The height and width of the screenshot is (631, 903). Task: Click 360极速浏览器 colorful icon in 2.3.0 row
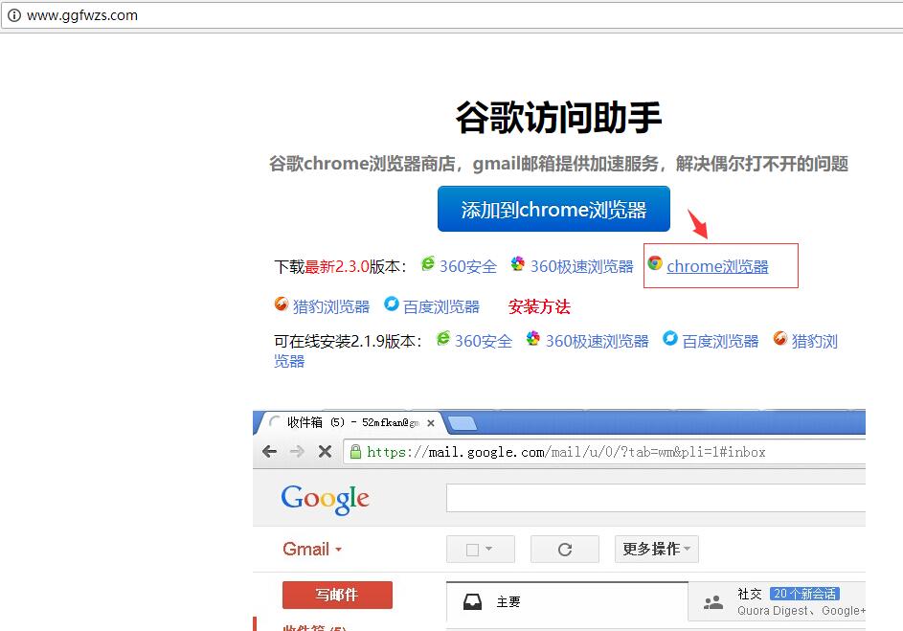[x=518, y=263]
